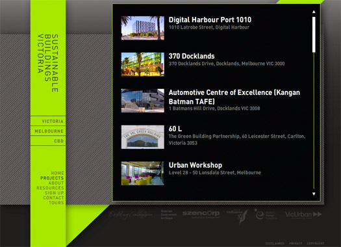Click the Sustainable Buildings Victoria site title
The width and height of the screenshot is (341, 247).
48,63
